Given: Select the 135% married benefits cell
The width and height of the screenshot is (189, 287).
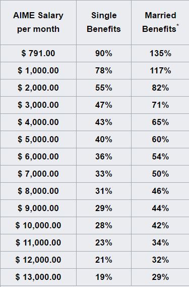Looking at the screenshot, I should click(160, 54).
